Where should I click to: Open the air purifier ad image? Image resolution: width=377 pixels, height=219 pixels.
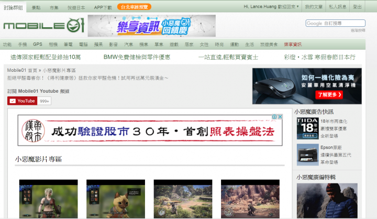point(307,86)
